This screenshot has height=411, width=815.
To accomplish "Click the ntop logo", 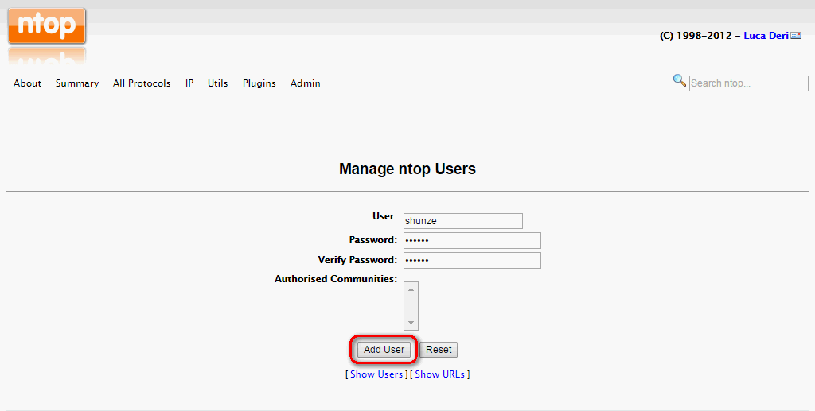I will coord(47,26).
